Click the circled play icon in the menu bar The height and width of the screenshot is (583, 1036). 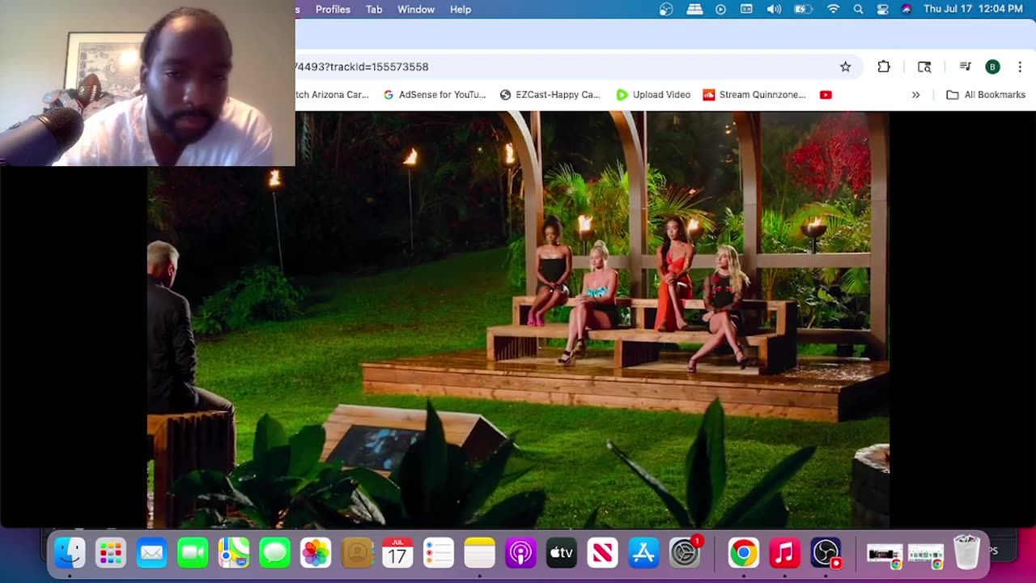721,10
